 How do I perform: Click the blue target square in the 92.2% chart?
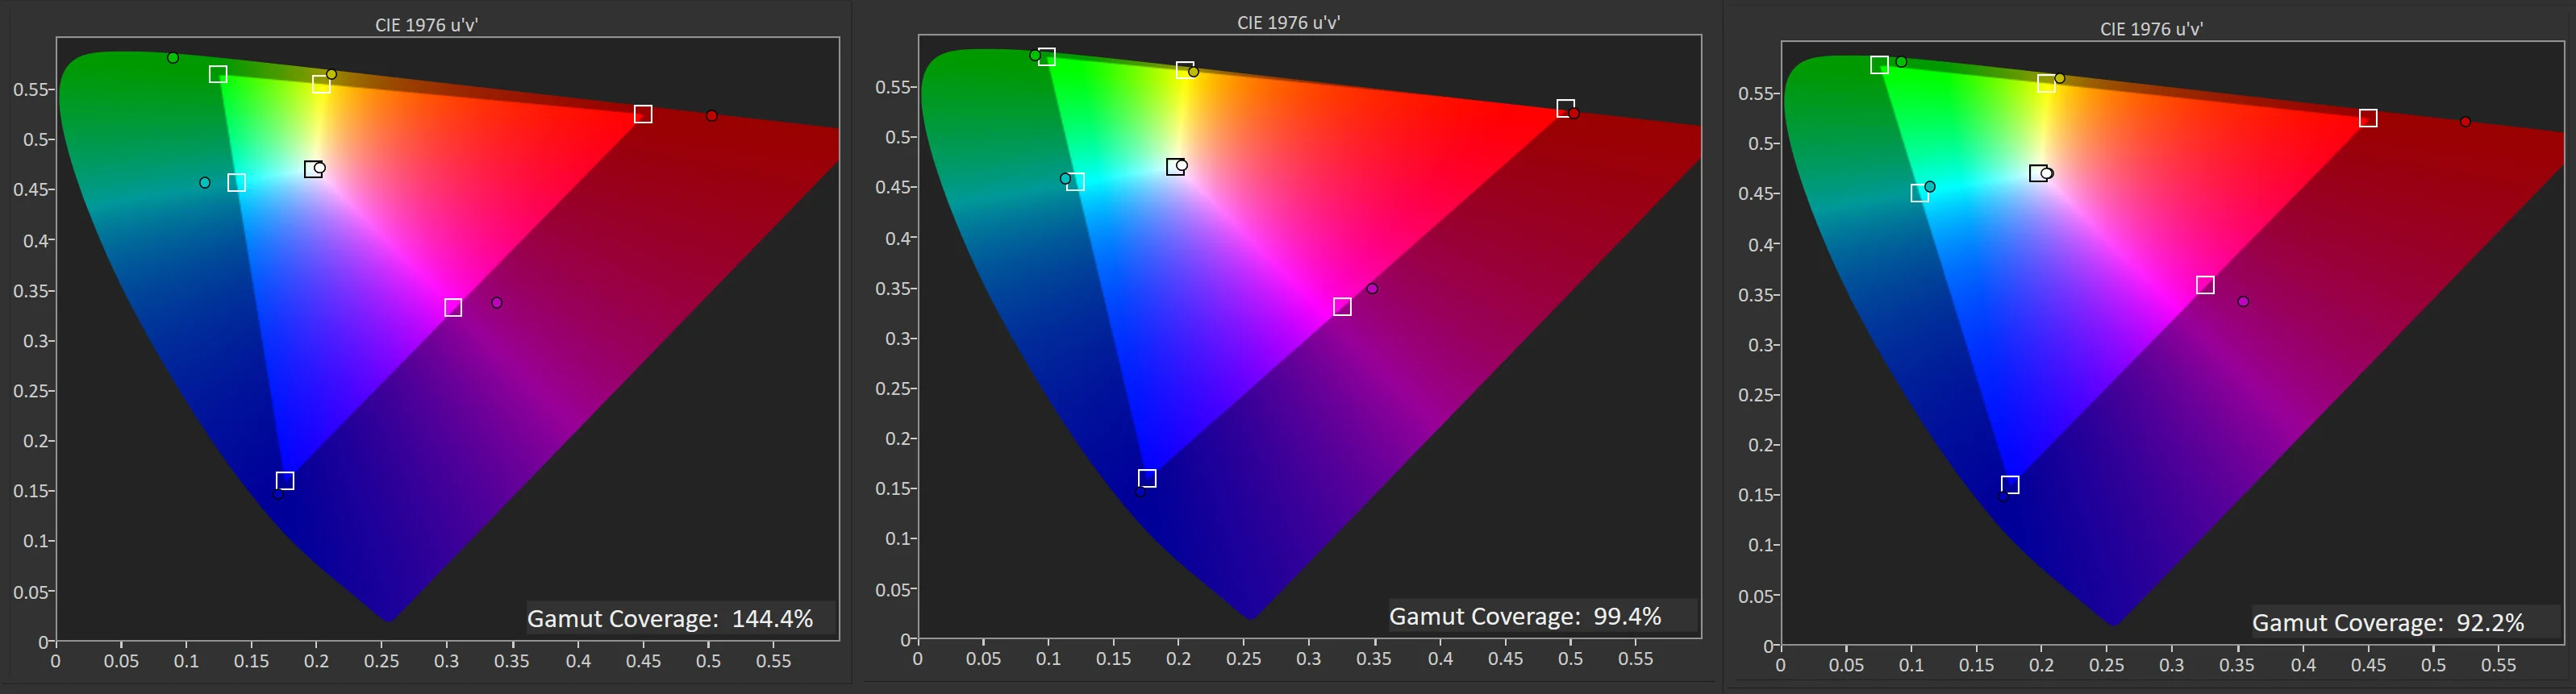tap(2010, 485)
